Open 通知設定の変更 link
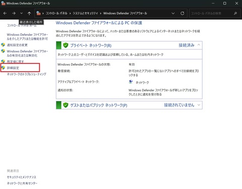242x189 pixels. [17, 45]
